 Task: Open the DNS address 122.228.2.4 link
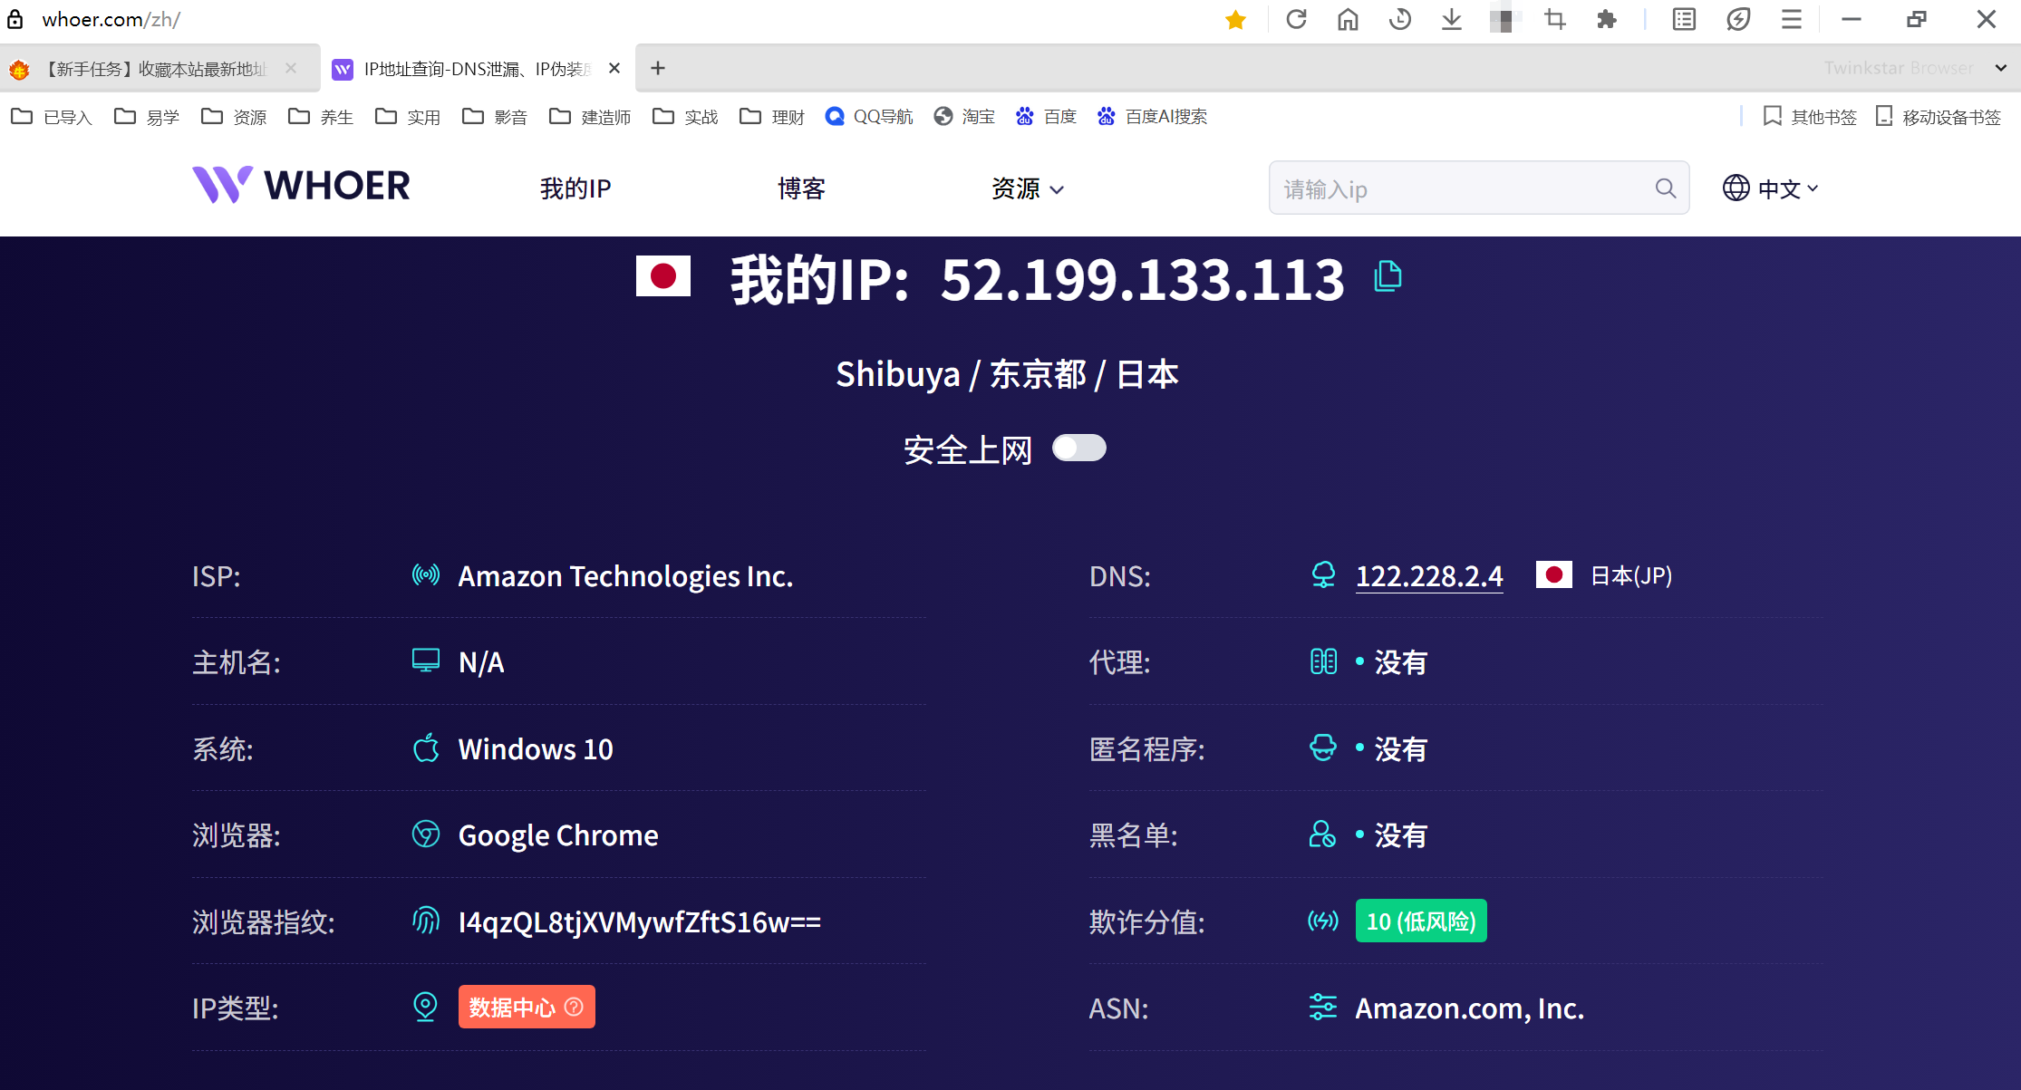click(x=1429, y=576)
